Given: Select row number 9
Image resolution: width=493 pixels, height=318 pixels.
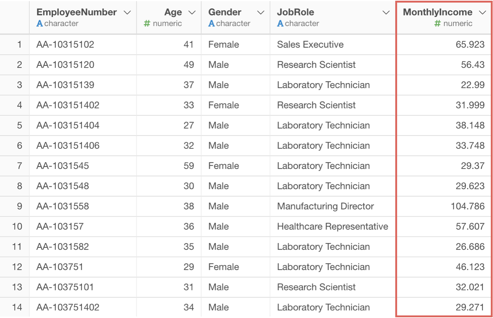Looking at the screenshot, I should [x=15, y=206].
